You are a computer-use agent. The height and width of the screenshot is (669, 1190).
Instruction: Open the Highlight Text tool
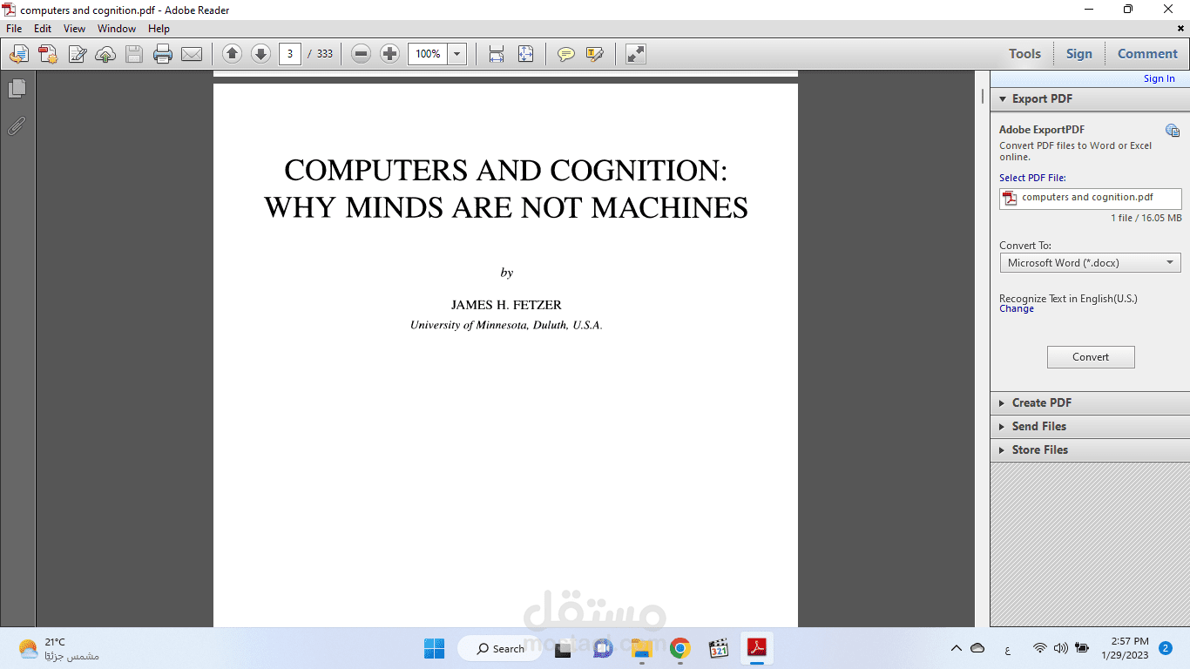click(594, 54)
